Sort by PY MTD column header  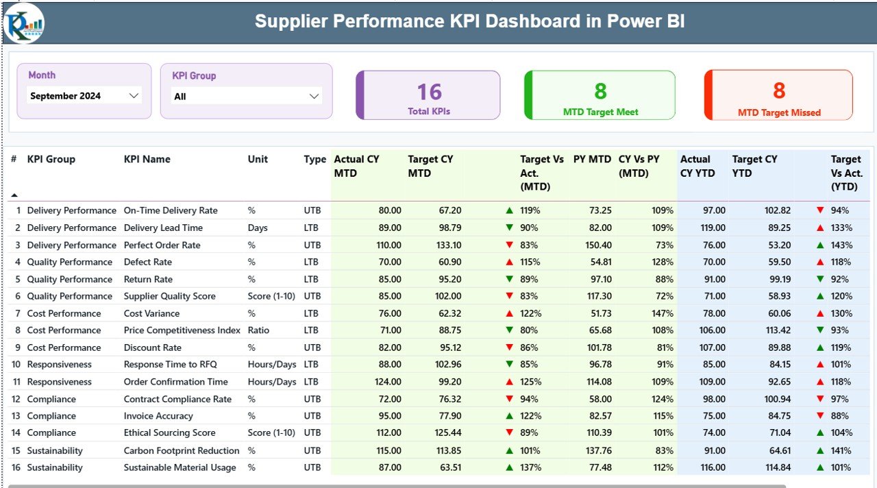click(x=592, y=159)
